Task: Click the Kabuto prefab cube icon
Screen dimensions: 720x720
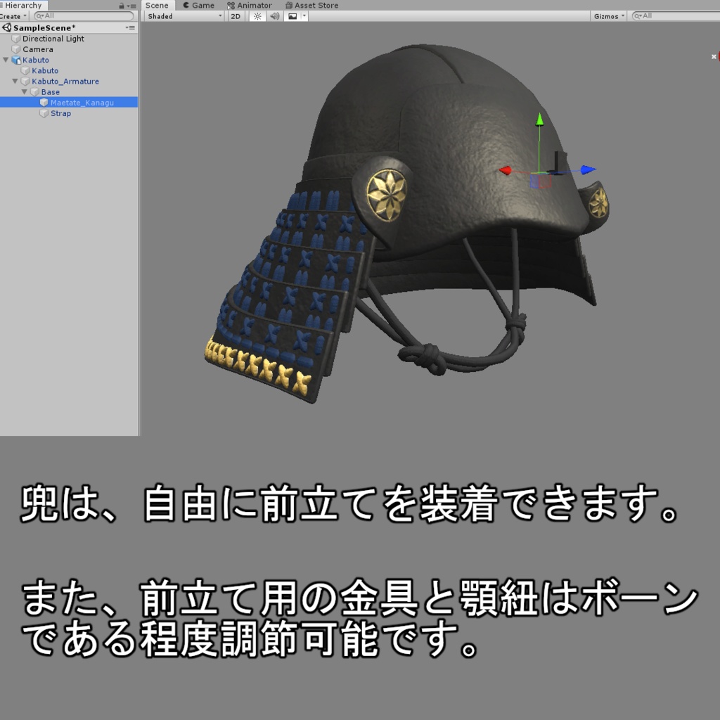Action: 15,60
